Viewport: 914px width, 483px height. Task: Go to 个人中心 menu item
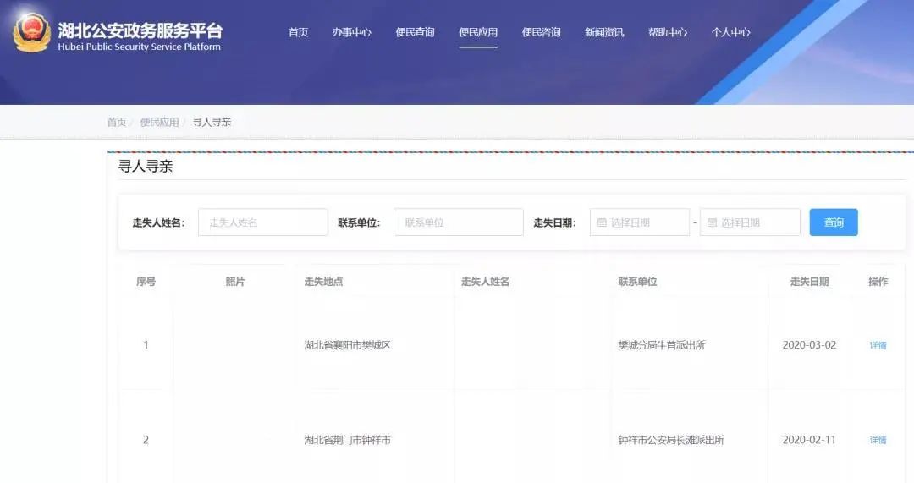click(730, 32)
